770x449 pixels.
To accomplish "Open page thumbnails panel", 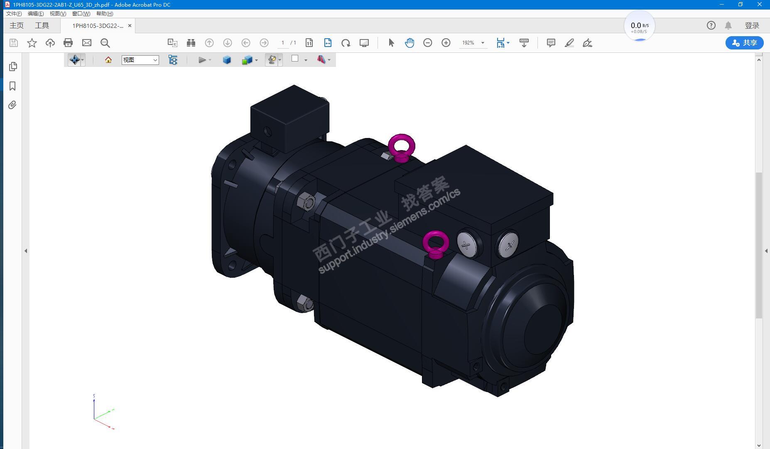I will (x=13, y=67).
